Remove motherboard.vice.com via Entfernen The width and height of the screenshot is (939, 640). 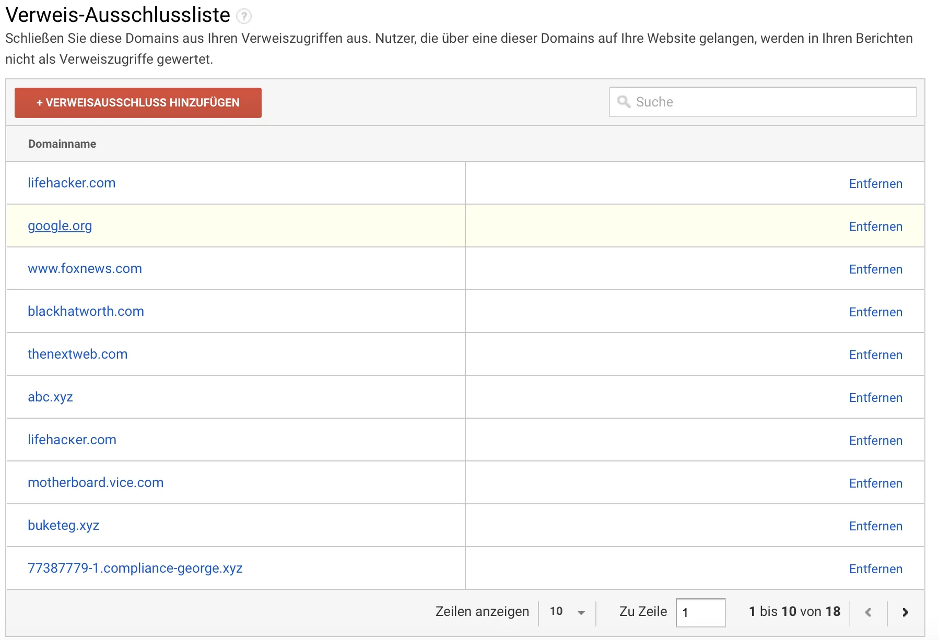875,483
